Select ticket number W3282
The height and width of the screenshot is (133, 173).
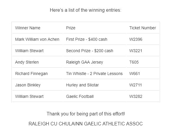tap(136, 96)
